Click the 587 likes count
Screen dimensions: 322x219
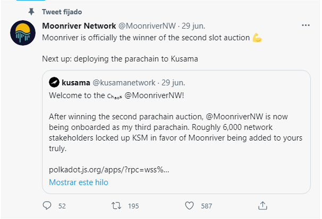pos(206,206)
